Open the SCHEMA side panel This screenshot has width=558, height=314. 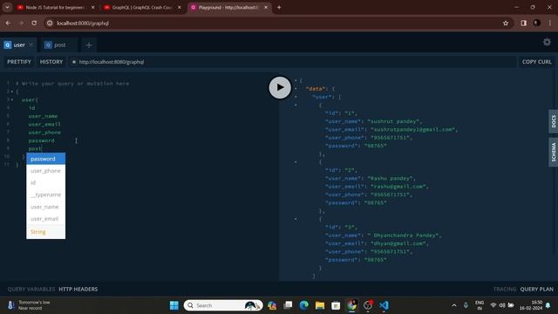(554, 152)
